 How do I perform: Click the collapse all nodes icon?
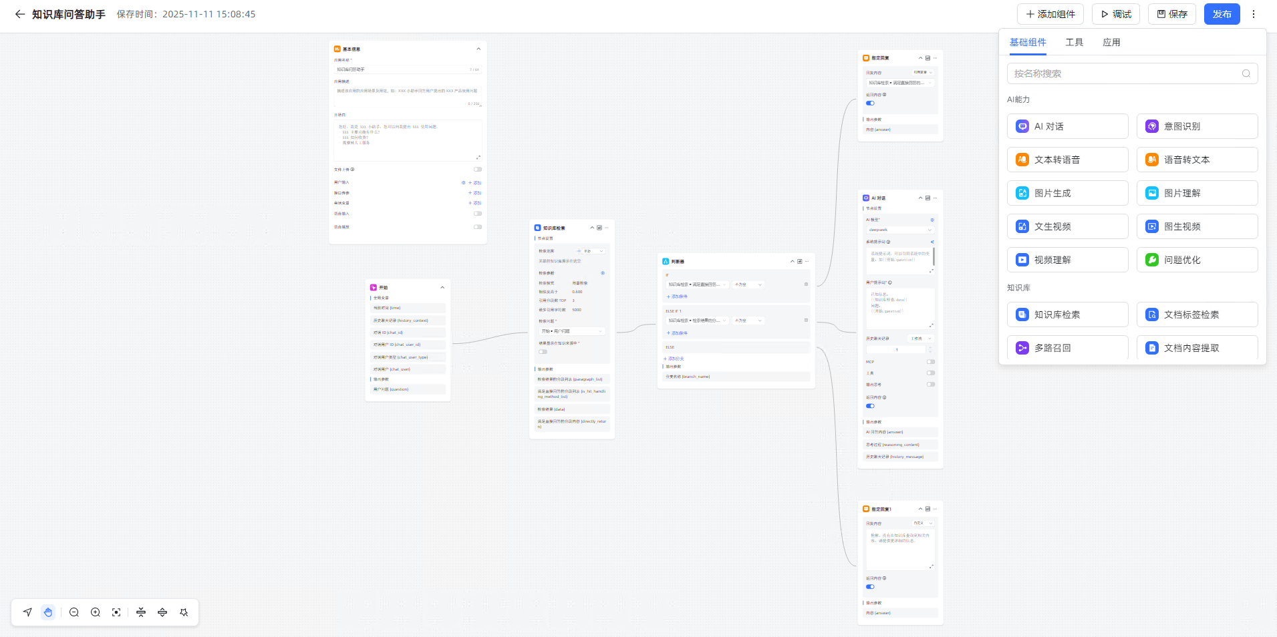(141, 612)
